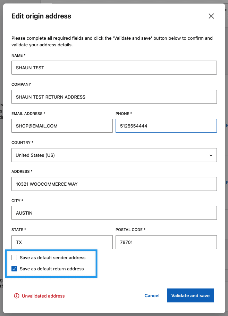Screen dimensions: 228x316
Task: Click the EMAIL ADDRESS label
Action: (x=28, y=114)
